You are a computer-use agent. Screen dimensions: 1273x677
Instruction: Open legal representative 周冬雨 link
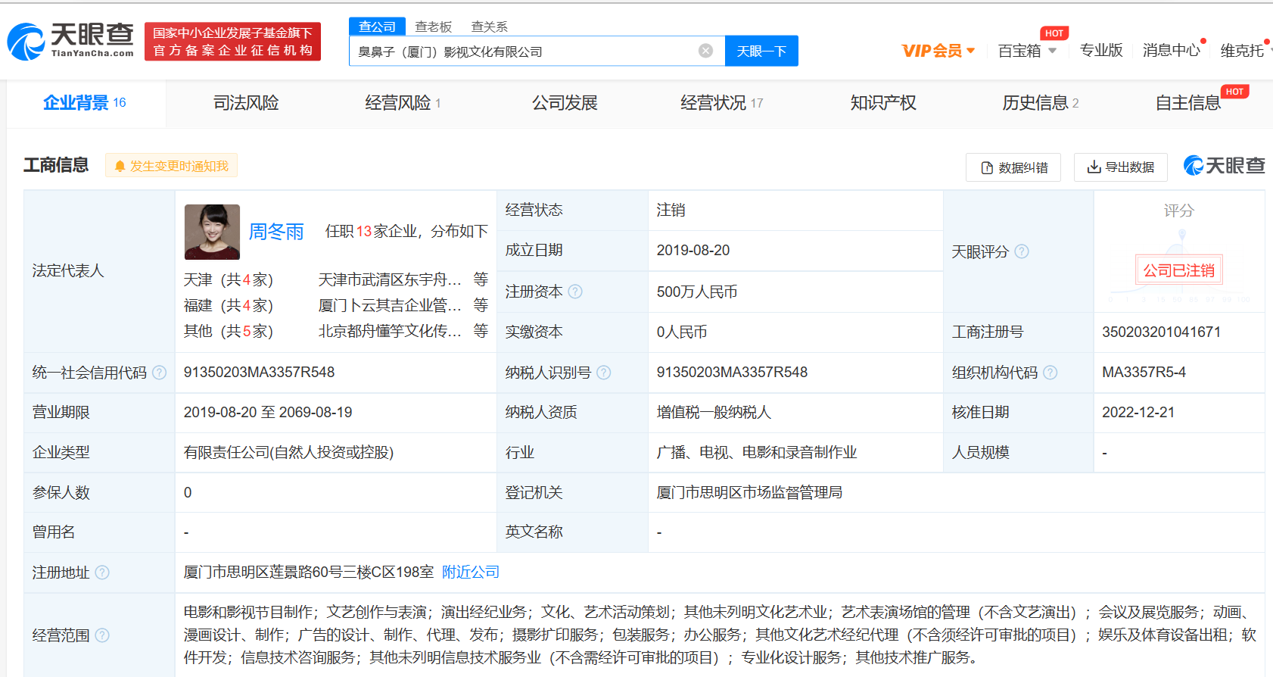click(276, 232)
